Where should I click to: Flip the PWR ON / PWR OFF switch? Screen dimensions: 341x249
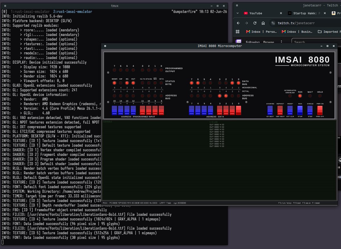[320, 110]
